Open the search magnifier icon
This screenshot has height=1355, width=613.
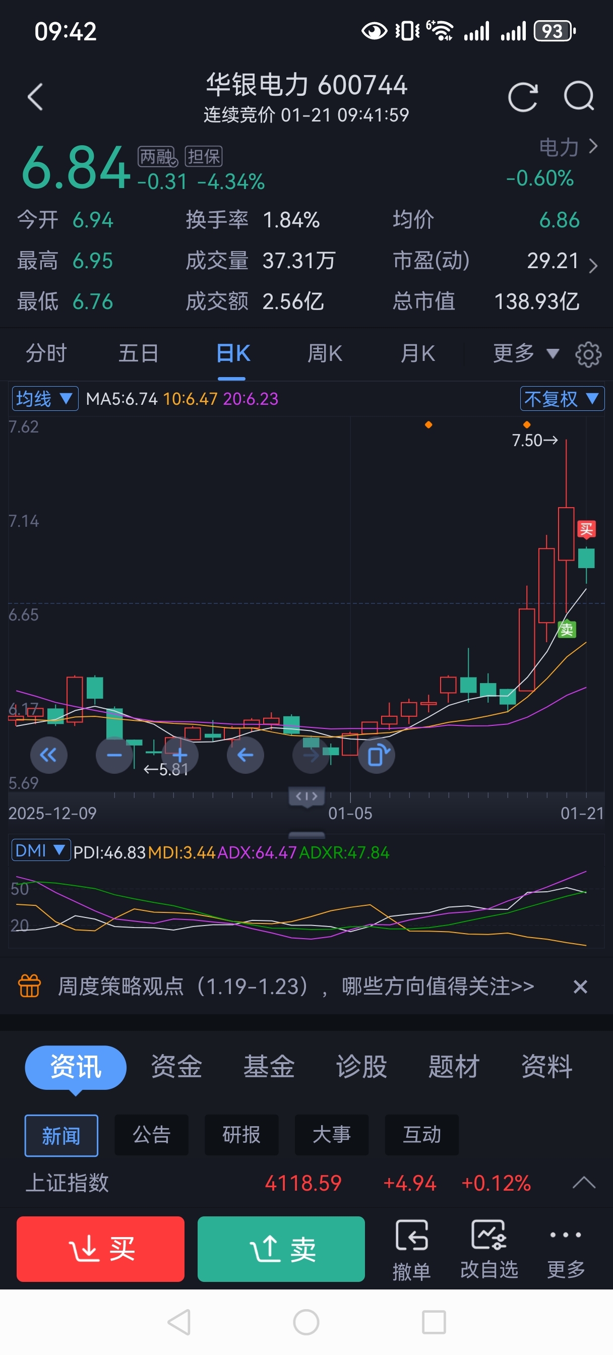pos(579,96)
